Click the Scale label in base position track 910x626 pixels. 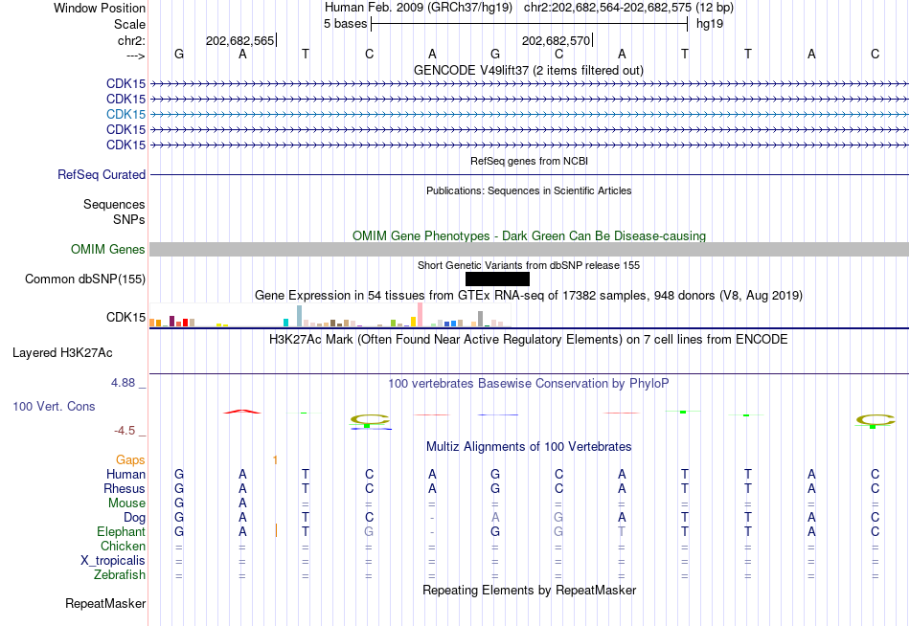[x=129, y=24]
